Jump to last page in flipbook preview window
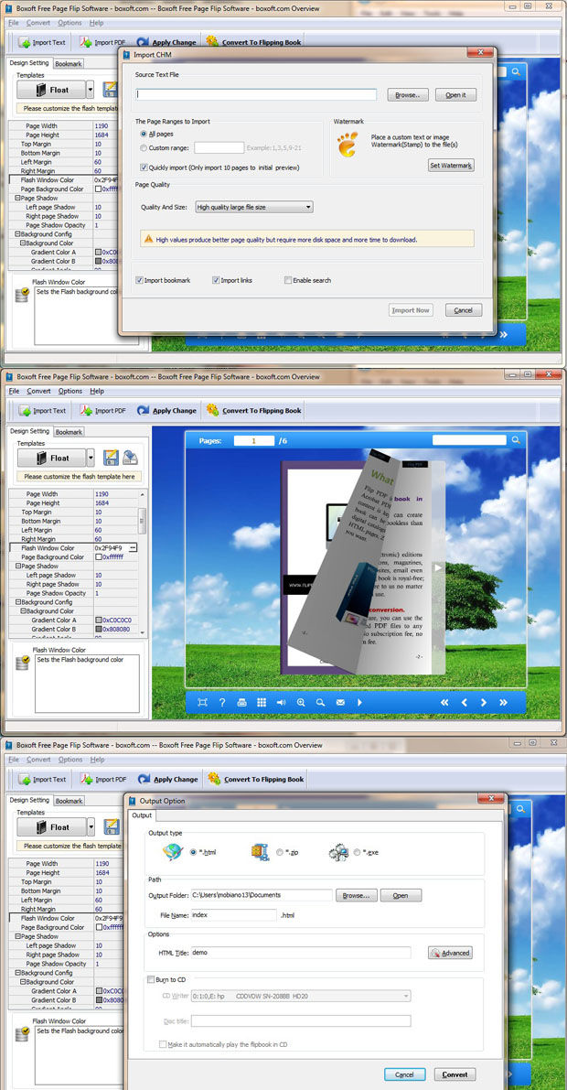 pos(503,703)
